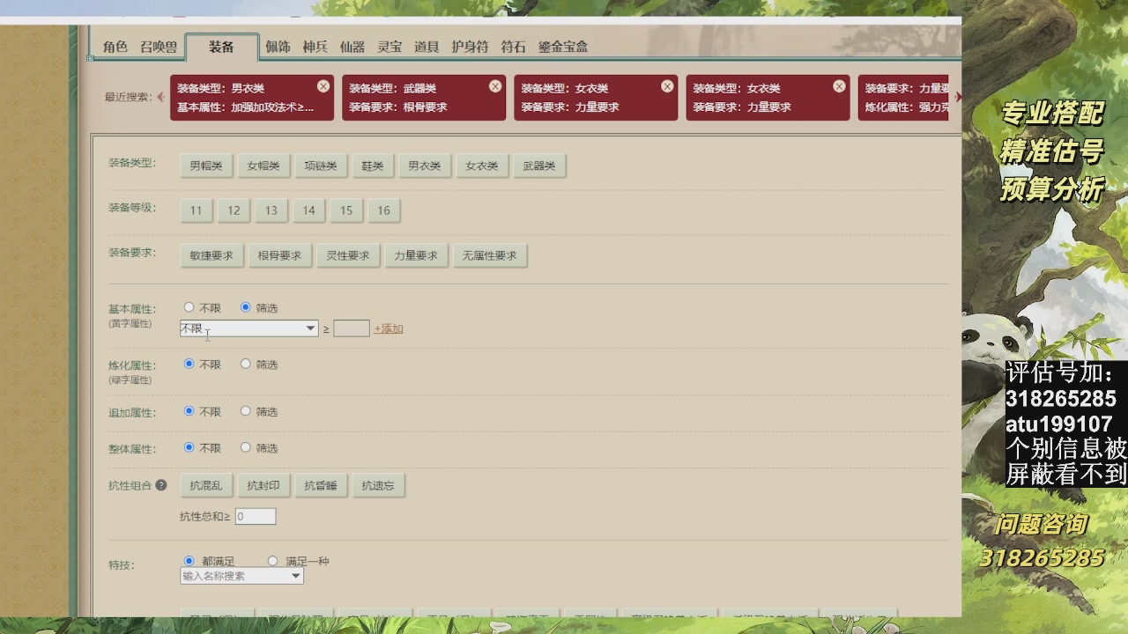The width and height of the screenshot is (1128, 634).
Task: Select 不限 for 基本属性
Action: coord(189,306)
